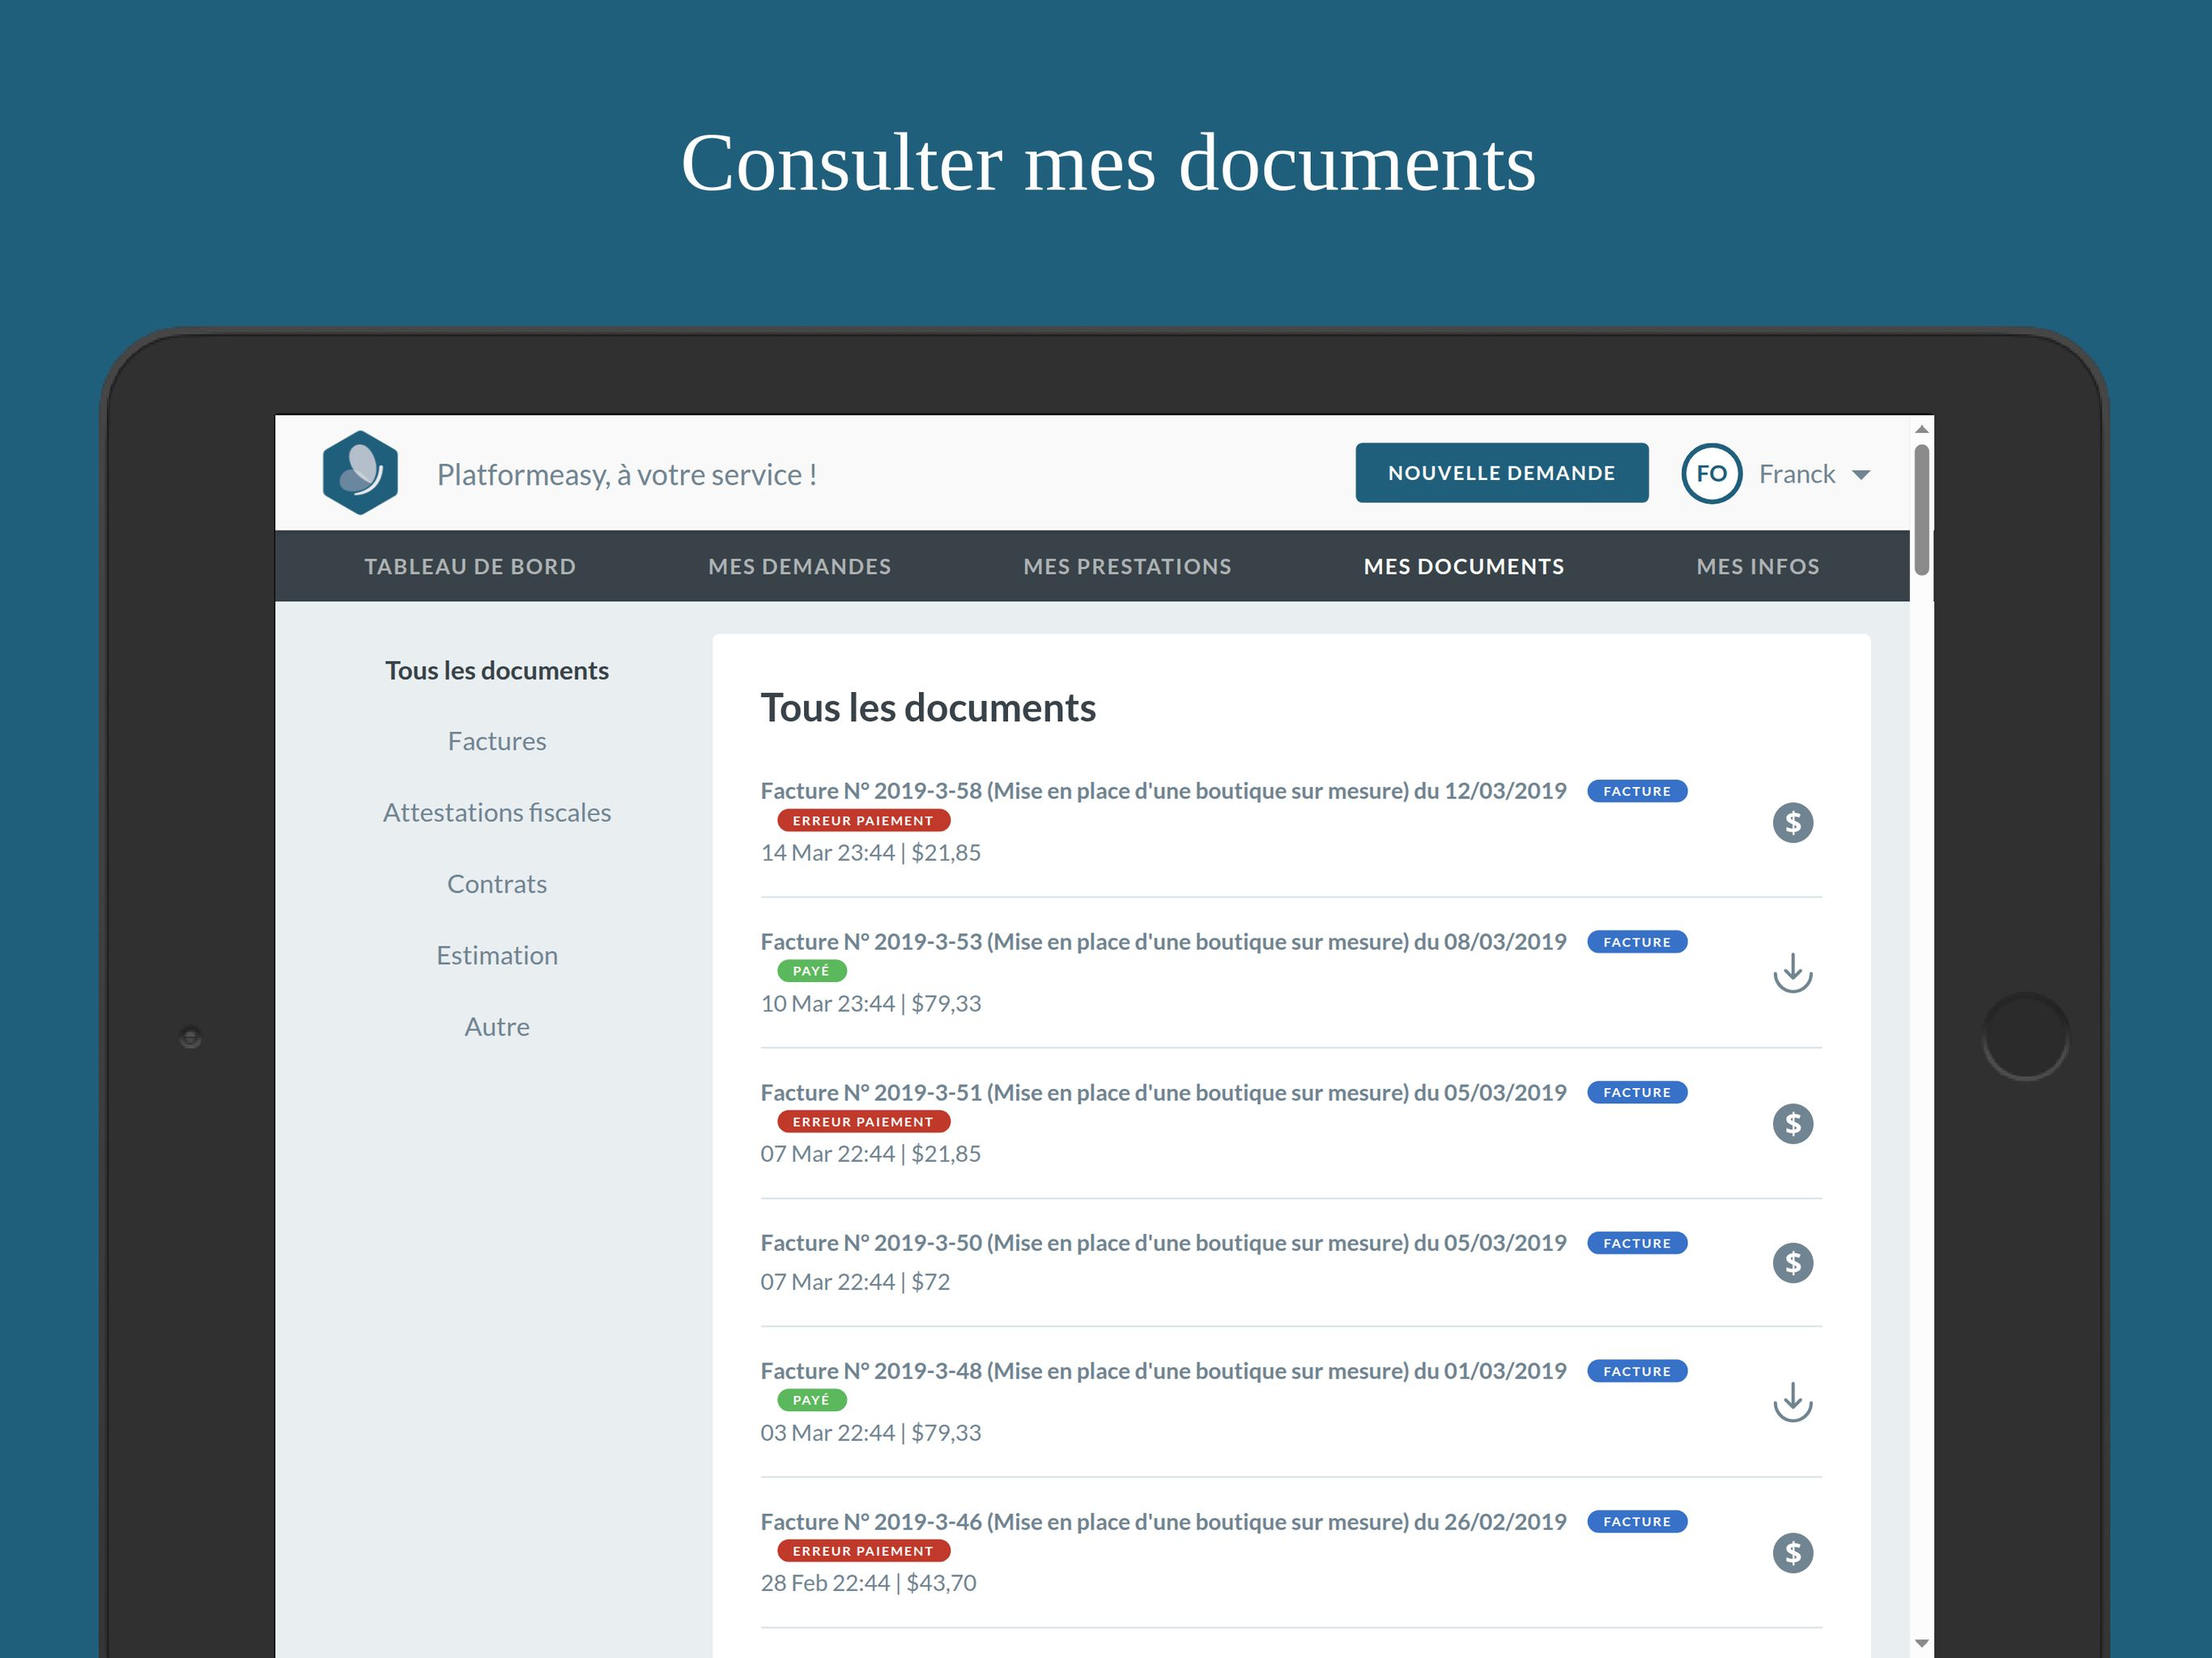Click Erreur paiement badge on invoice 2019-3-46
Image resolution: width=2212 pixels, height=1658 pixels.
click(x=863, y=1551)
